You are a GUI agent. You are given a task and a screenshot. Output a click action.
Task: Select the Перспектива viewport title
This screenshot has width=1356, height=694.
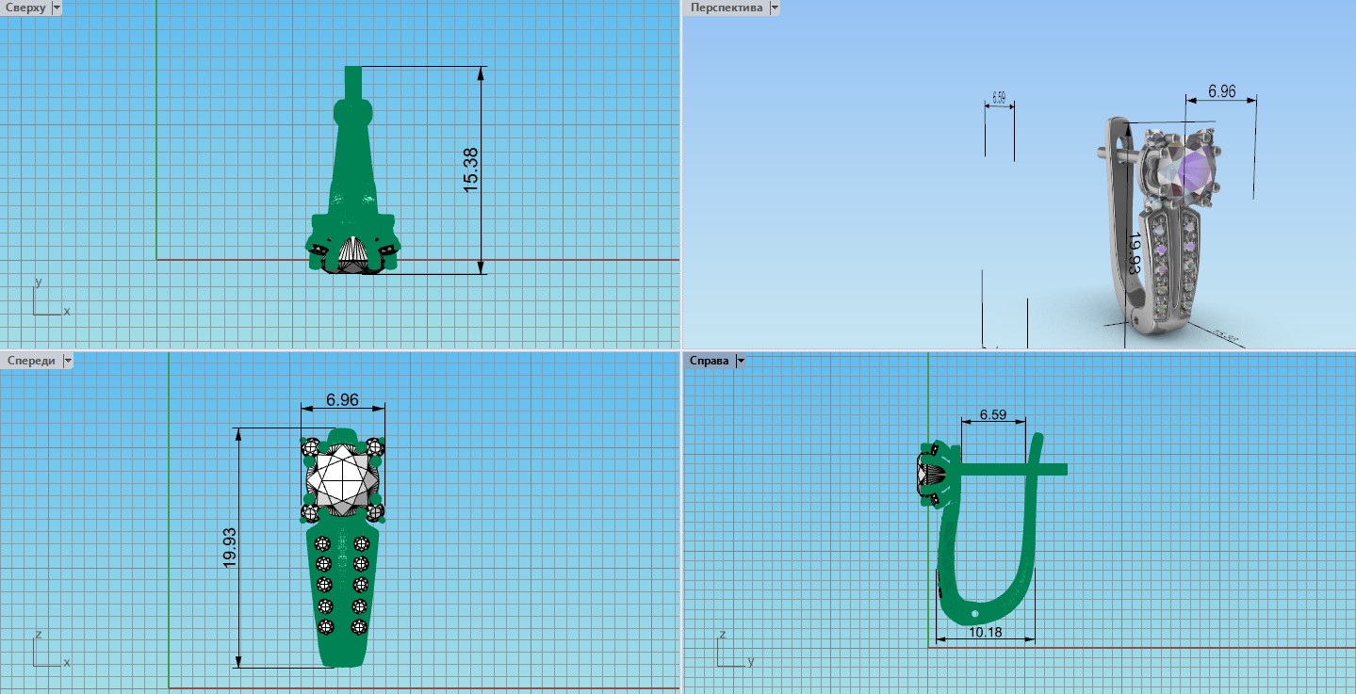[725, 8]
